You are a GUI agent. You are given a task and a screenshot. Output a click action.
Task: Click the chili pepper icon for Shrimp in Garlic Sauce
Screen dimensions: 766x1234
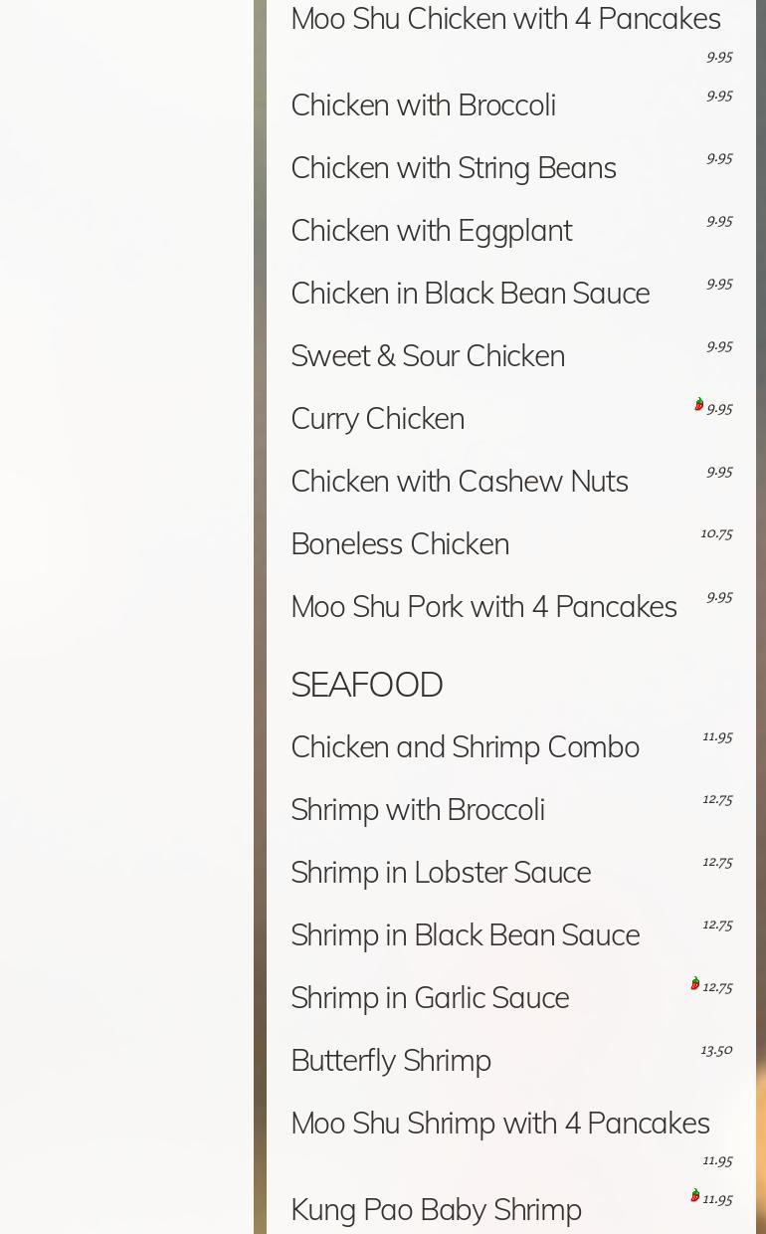click(x=694, y=983)
